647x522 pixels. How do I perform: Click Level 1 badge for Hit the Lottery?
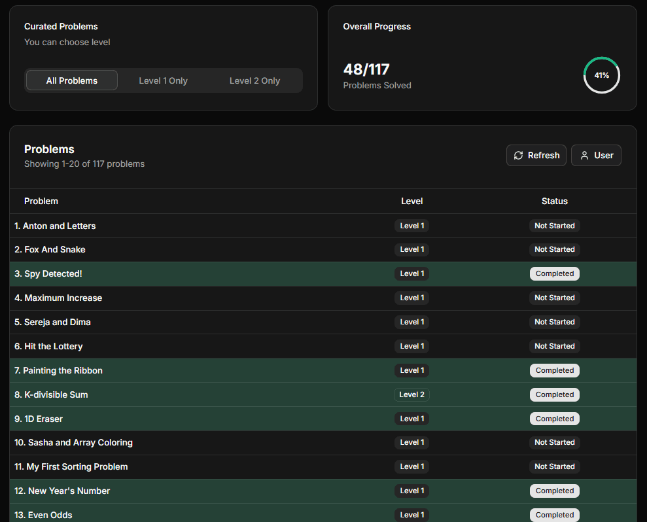click(411, 346)
